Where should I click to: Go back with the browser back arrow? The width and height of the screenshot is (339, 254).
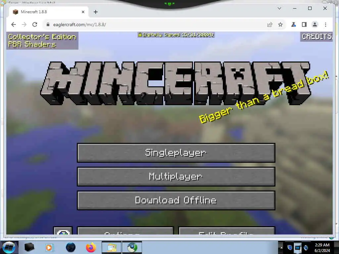pos(14,24)
